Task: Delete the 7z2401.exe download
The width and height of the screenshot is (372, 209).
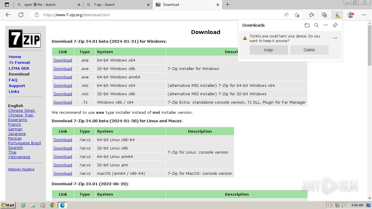Action: (x=309, y=50)
